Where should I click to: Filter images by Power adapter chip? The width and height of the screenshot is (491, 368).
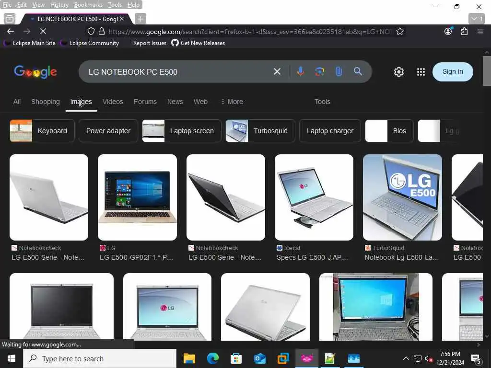coord(108,131)
